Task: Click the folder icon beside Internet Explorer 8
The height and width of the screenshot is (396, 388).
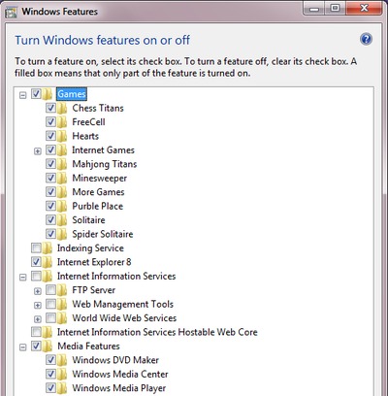Action: [48, 262]
